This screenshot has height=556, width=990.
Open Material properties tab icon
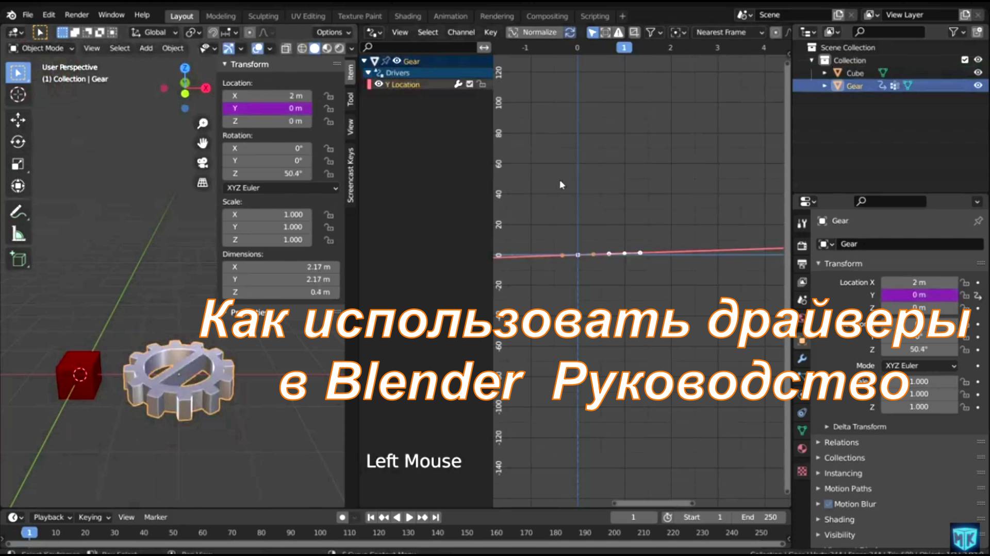click(x=802, y=448)
